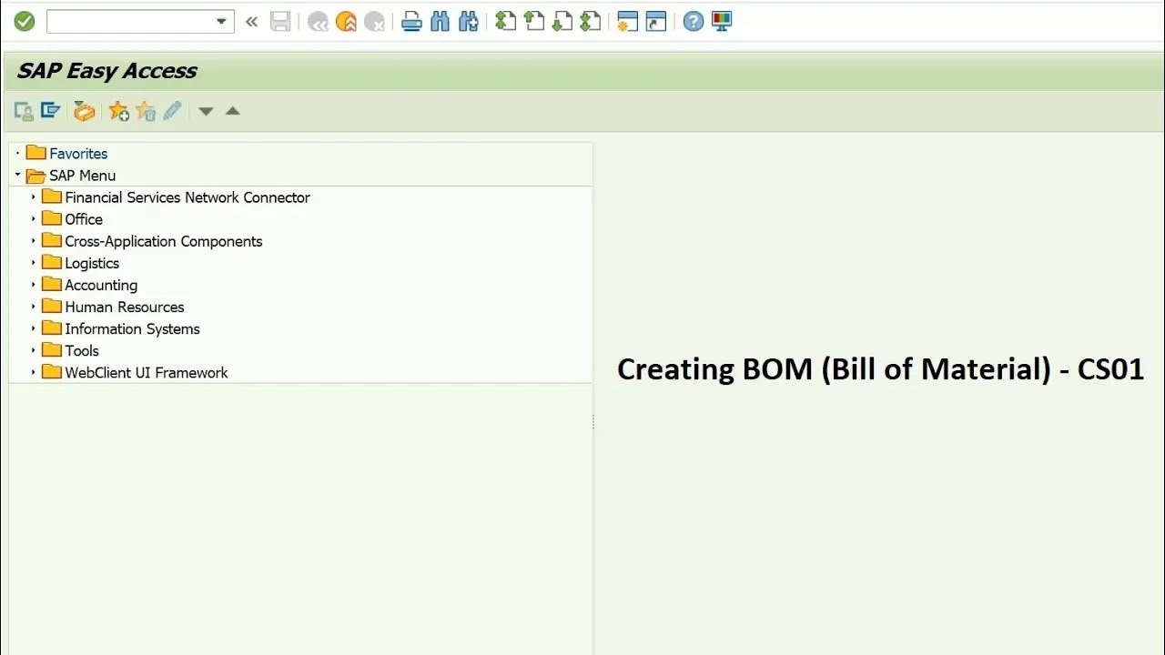Screen dimensions: 1165x655
Task: Click the Print icon
Action: point(411,22)
